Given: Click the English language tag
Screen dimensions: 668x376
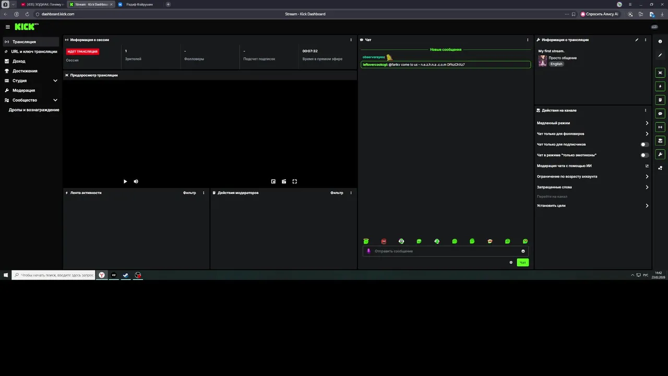Looking at the screenshot, I should pos(556,64).
